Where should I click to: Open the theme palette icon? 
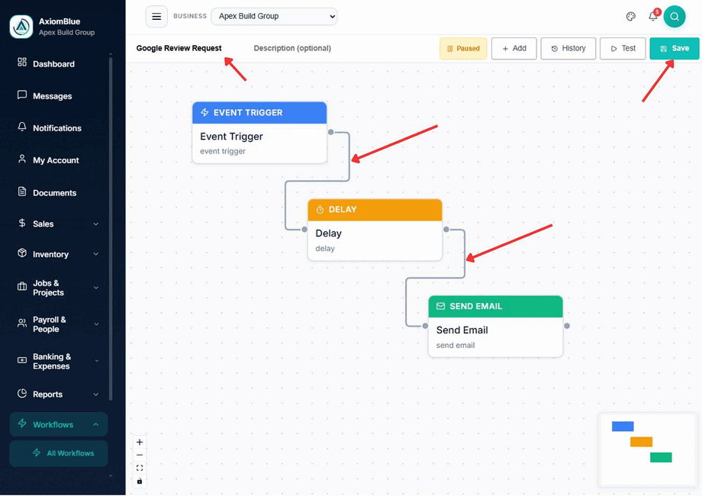[630, 17]
